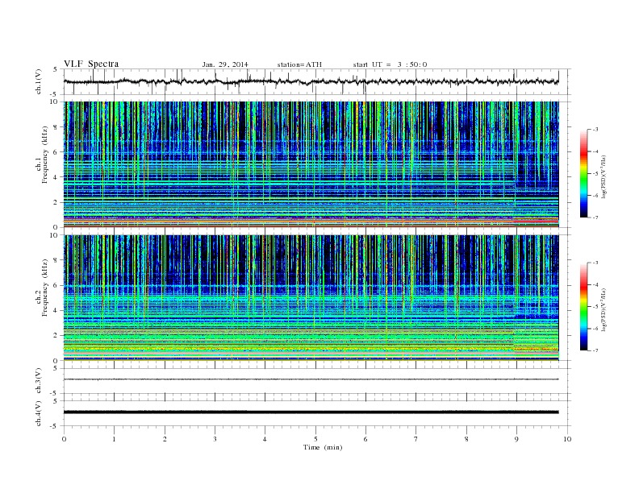Click the time-axis tick label "1"

point(114,439)
